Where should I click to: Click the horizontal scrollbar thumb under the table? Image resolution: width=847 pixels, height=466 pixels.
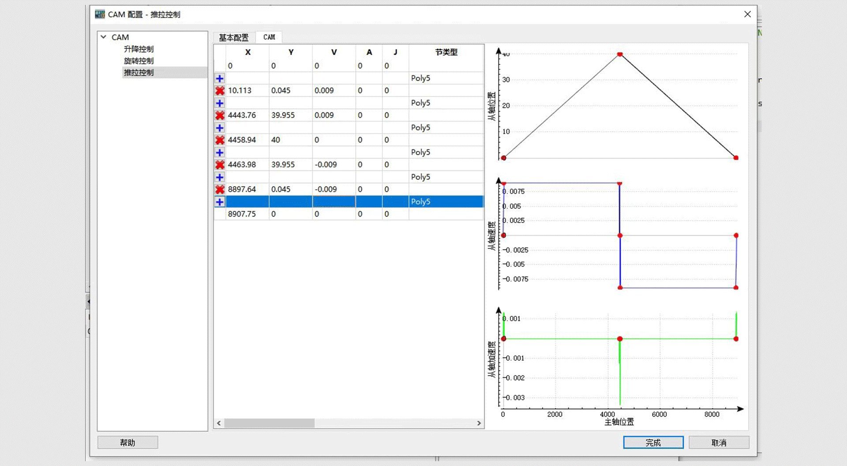click(x=269, y=423)
